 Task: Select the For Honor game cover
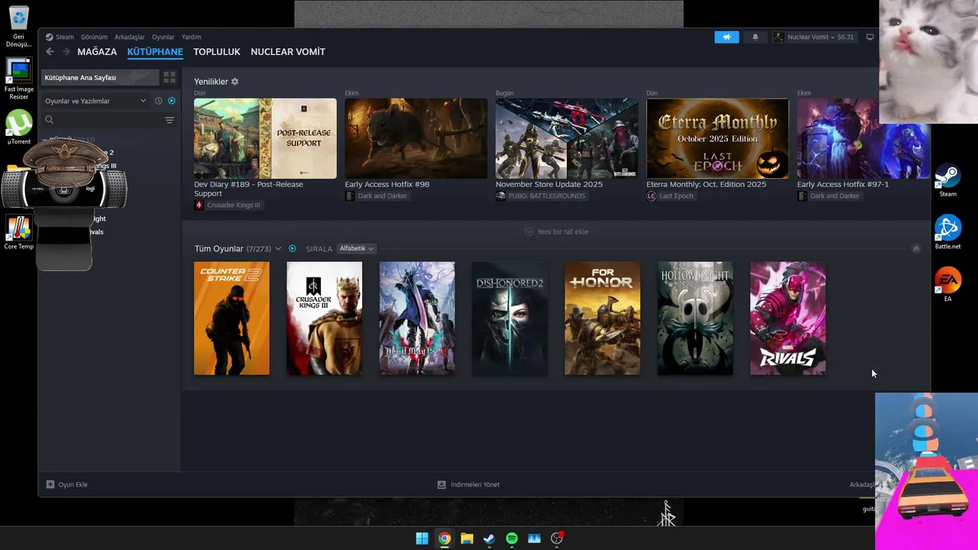coord(602,319)
